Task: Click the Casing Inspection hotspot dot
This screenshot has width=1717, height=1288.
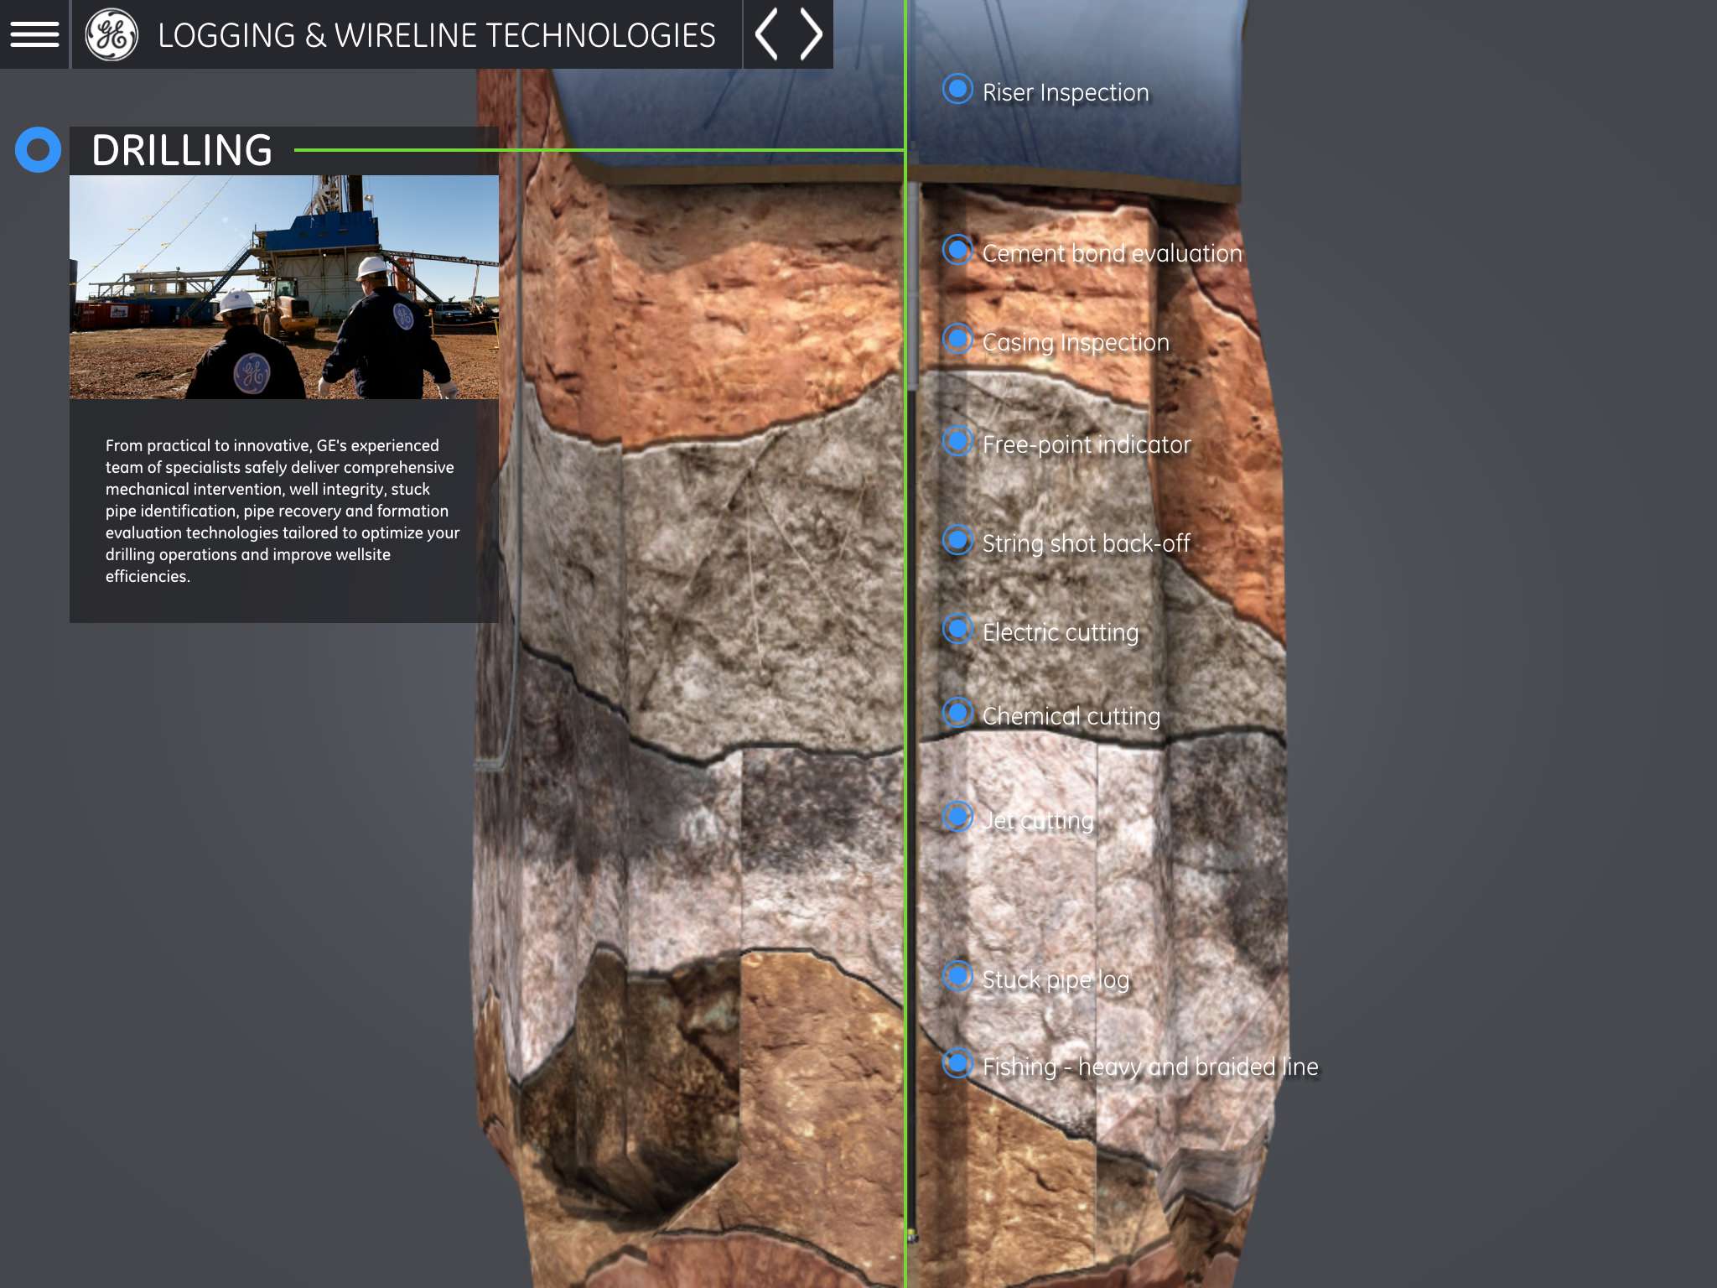Action: pos(957,339)
